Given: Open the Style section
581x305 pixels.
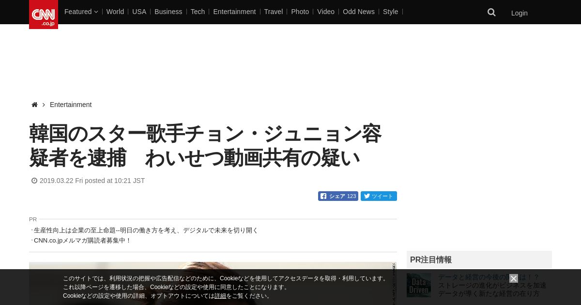Looking at the screenshot, I should tap(390, 12).
